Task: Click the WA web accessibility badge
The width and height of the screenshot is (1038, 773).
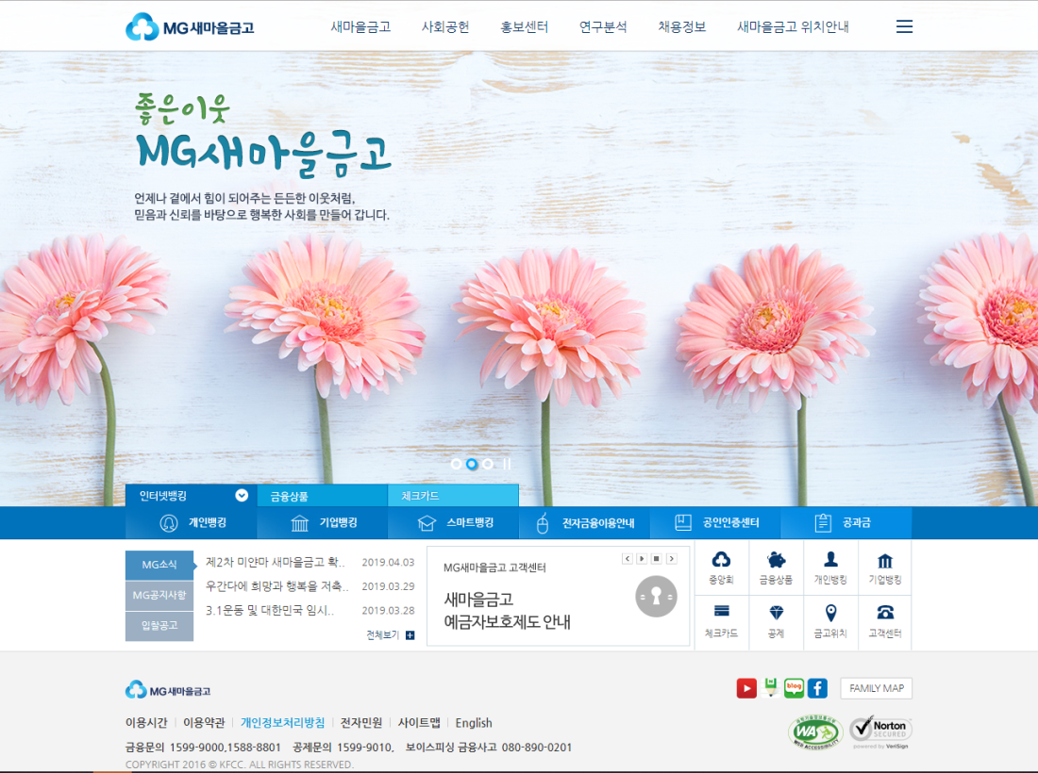Action: pos(815,732)
